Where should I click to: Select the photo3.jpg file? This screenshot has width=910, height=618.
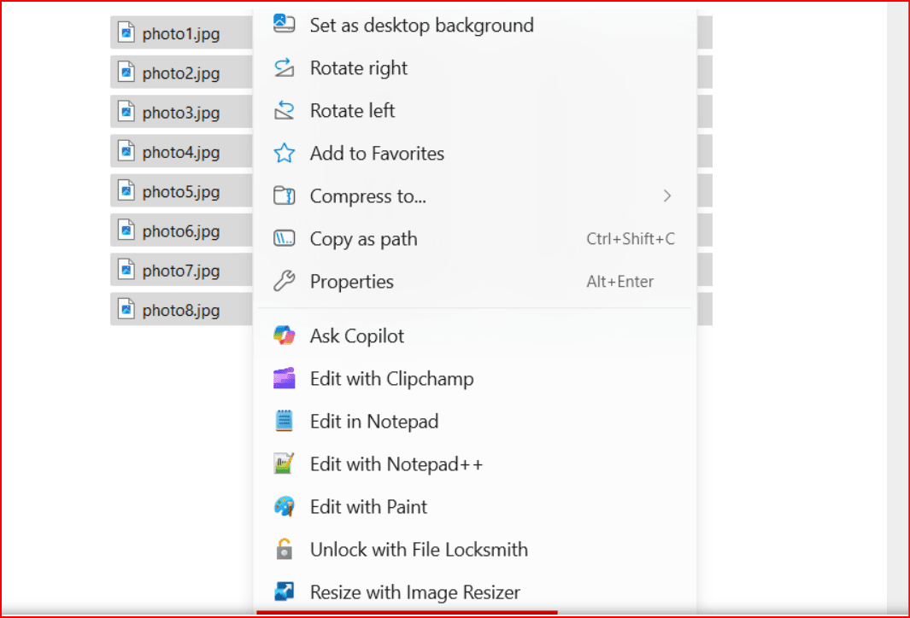tap(180, 113)
